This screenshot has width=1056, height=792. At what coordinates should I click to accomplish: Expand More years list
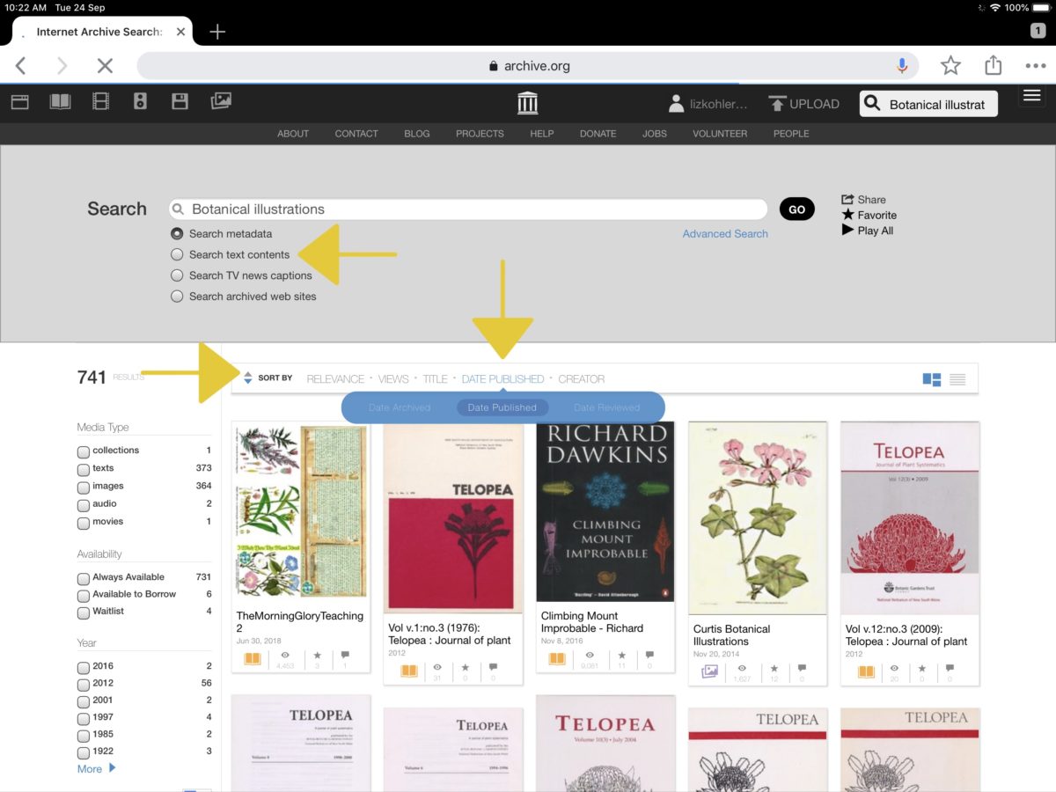[96, 768]
